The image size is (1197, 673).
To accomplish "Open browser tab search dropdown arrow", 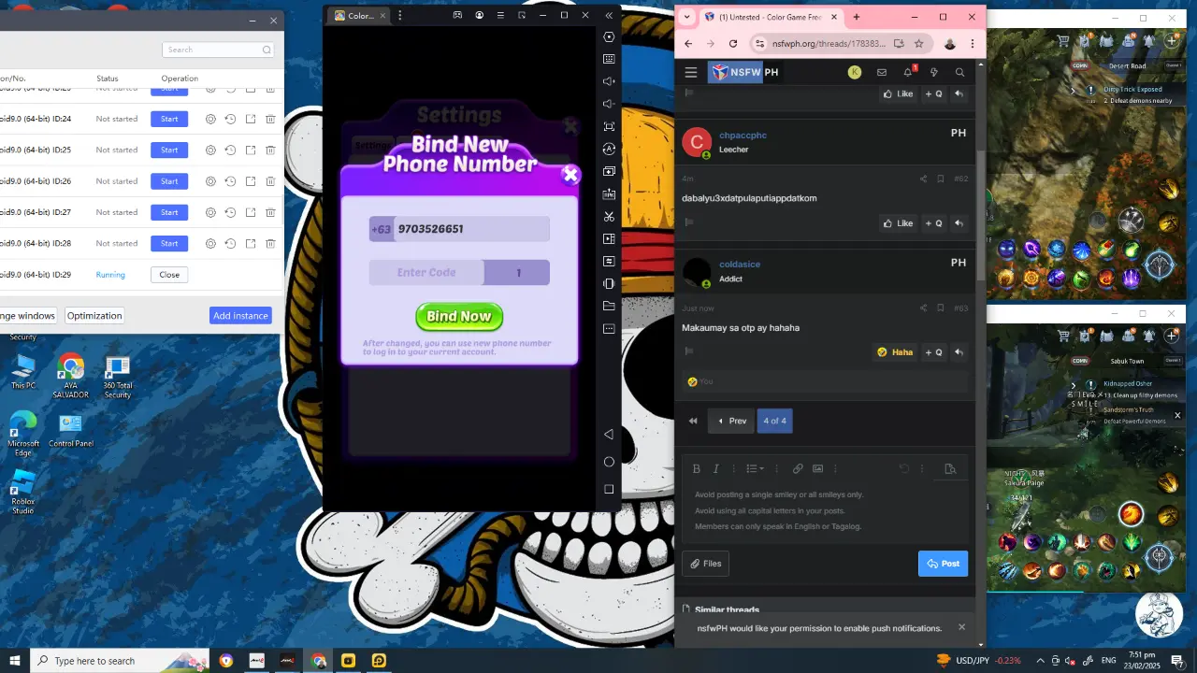I will (687, 17).
